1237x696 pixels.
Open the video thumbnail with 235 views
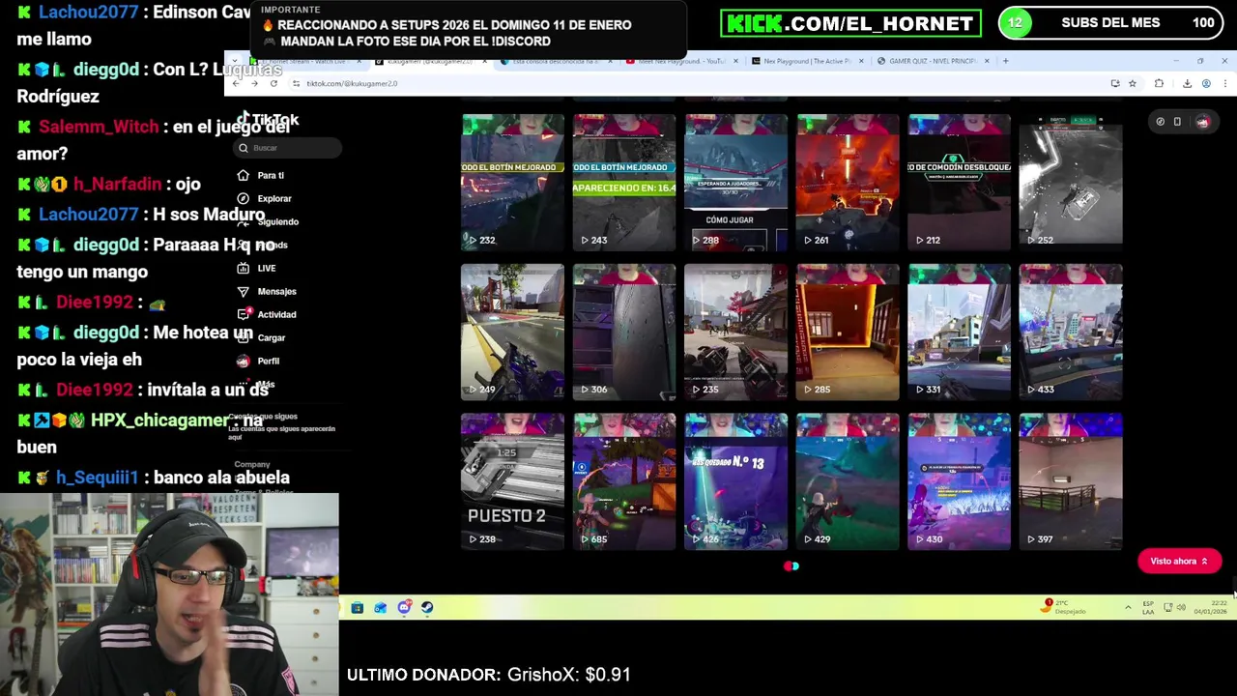tap(735, 331)
